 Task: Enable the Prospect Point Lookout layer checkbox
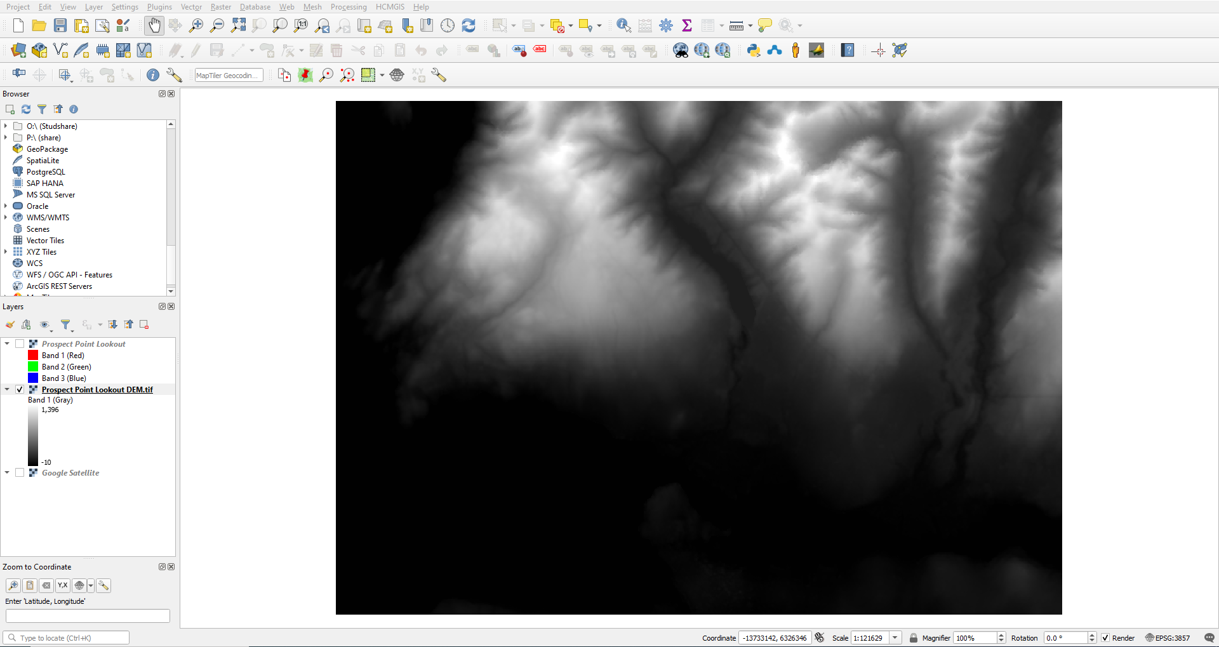coord(20,344)
